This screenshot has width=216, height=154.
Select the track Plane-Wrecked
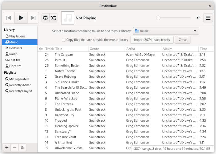[x=126, y=99]
